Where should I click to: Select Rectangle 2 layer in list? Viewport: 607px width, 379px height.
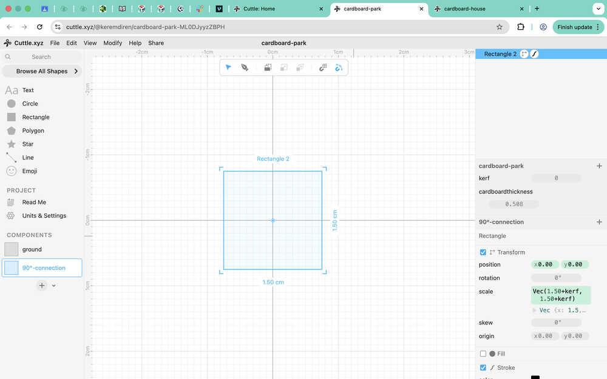coord(541,54)
